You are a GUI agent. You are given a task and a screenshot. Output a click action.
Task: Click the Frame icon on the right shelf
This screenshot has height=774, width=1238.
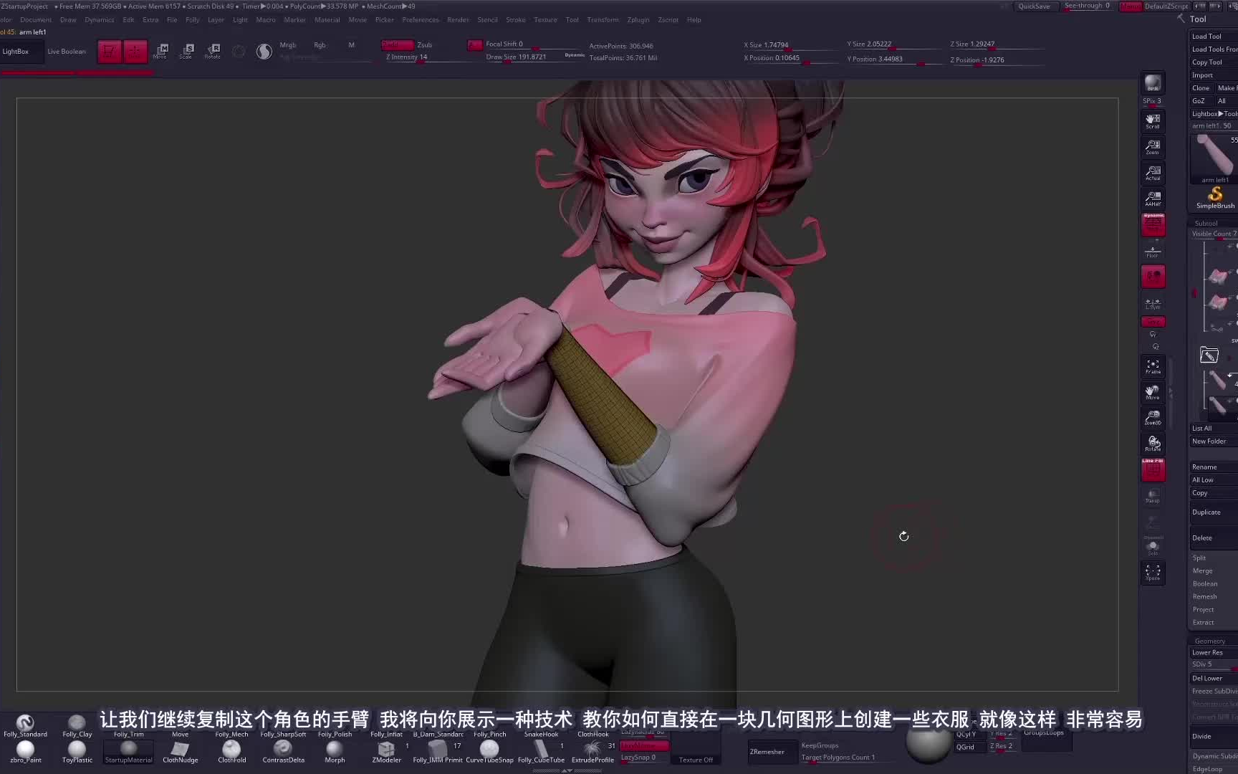pyautogui.click(x=1153, y=365)
